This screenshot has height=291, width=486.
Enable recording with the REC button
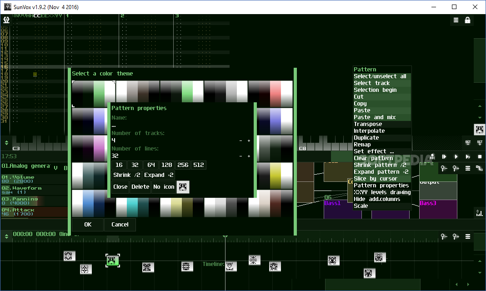point(432,157)
